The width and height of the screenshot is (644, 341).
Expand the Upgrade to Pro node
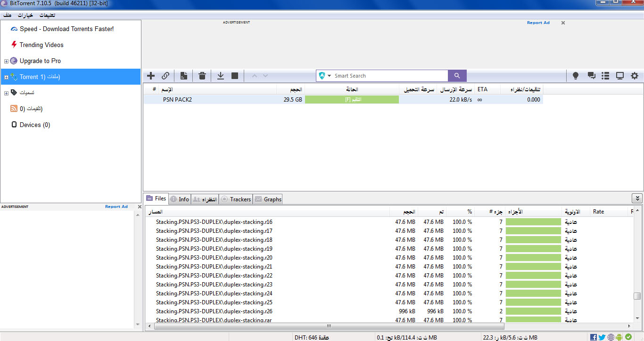6,61
